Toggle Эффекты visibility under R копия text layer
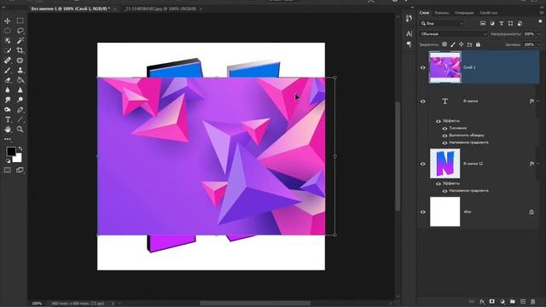The height and width of the screenshot is (307, 546). pyautogui.click(x=438, y=121)
